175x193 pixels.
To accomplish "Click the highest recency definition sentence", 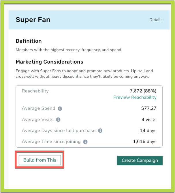I will [x=69, y=50].
